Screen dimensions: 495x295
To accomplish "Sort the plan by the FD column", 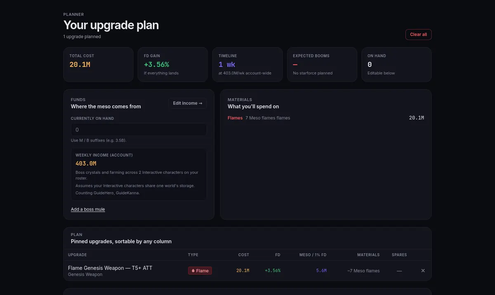I will pos(278,255).
